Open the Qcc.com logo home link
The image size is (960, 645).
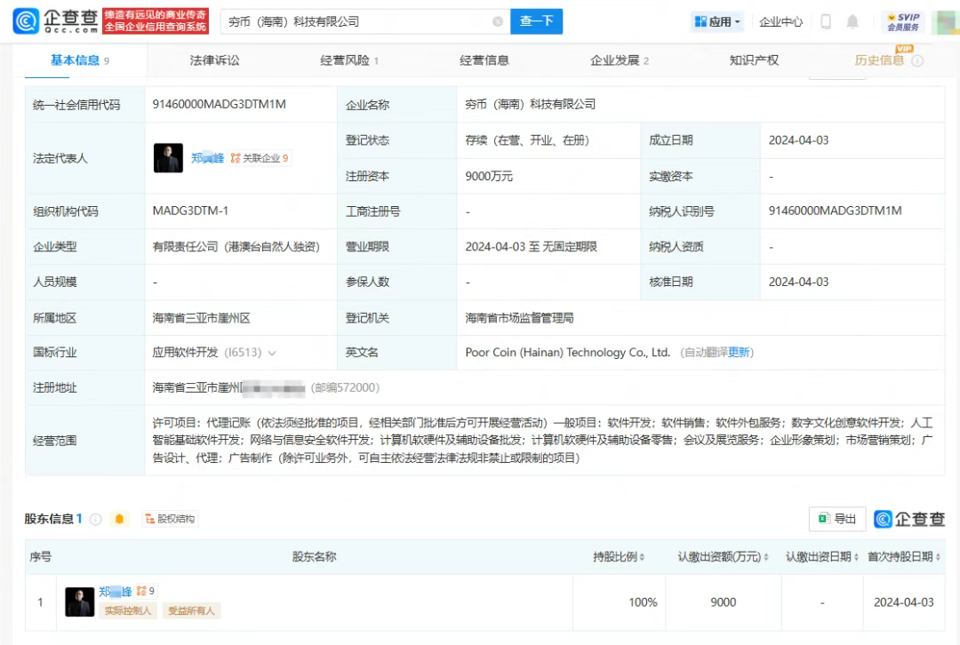[x=55, y=20]
